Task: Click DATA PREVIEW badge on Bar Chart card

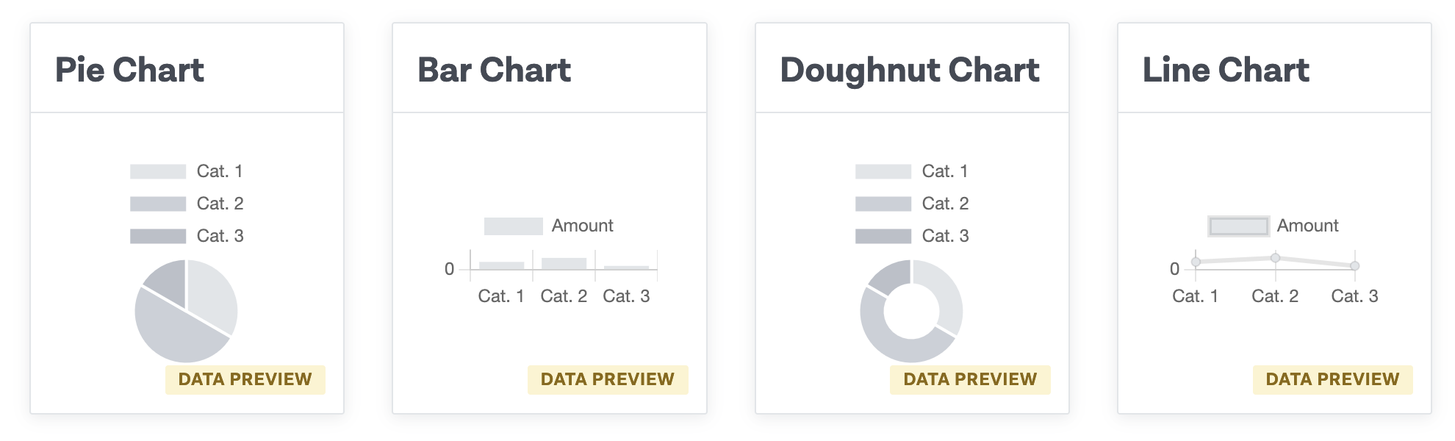Action: coord(607,379)
